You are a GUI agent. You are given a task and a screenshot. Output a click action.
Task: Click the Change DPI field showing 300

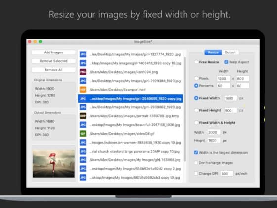click(x=227, y=174)
